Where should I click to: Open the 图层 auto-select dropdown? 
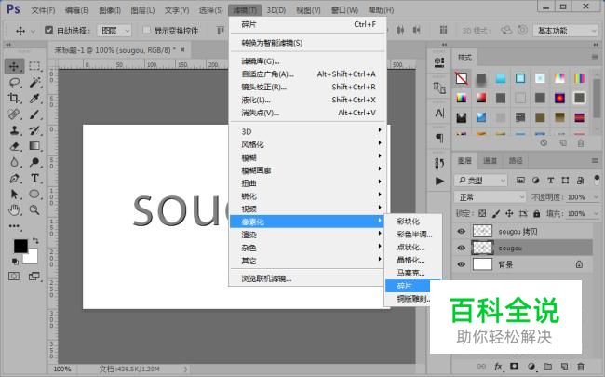pos(114,31)
